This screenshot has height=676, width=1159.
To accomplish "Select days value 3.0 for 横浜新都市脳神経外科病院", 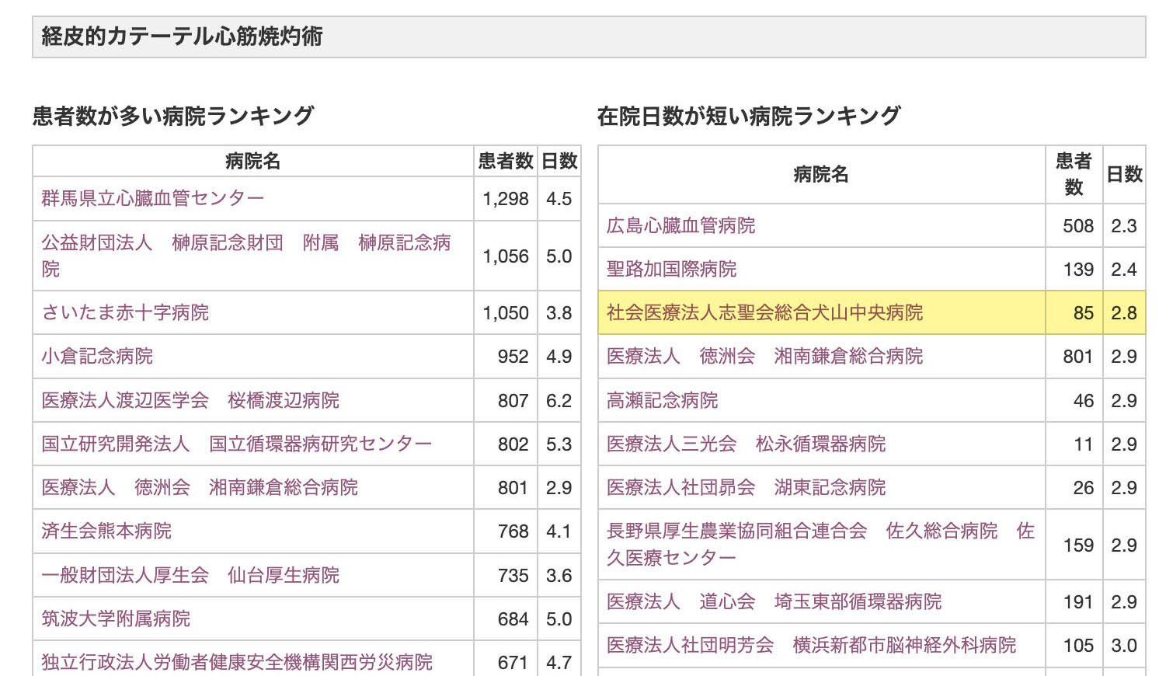I will (x=1124, y=646).
